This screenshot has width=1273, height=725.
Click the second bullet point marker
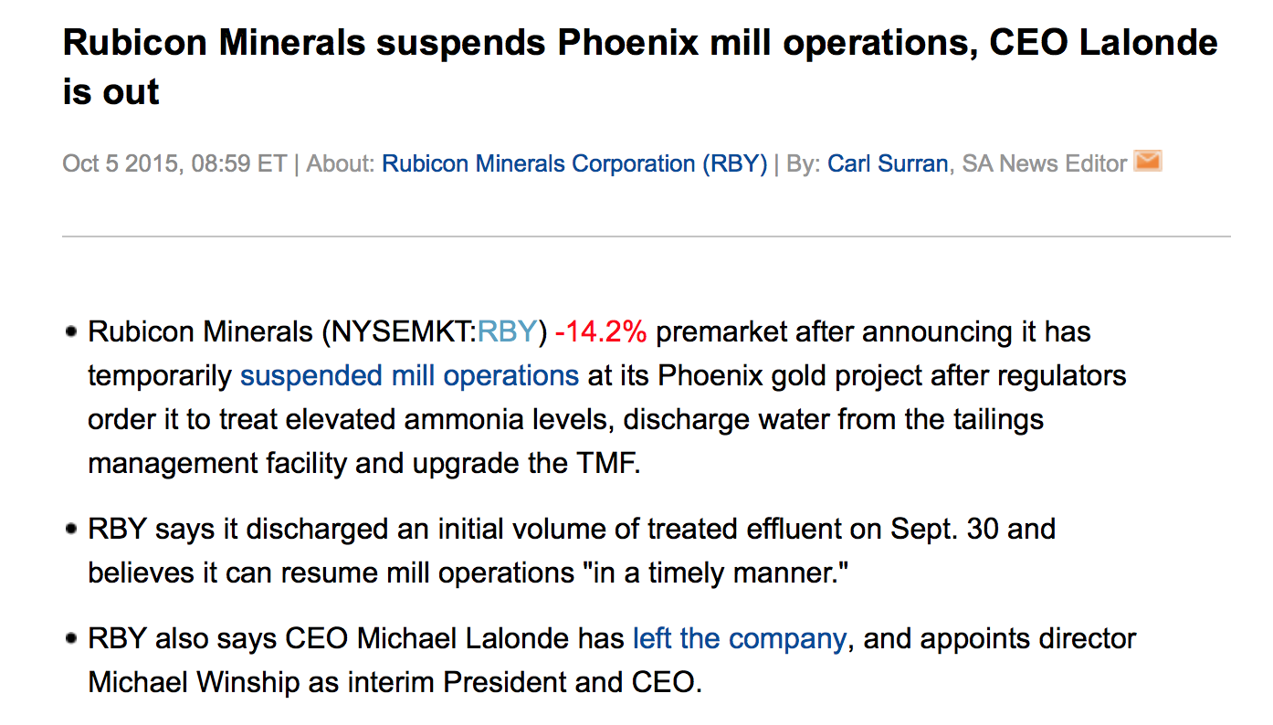click(x=71, y=529)
